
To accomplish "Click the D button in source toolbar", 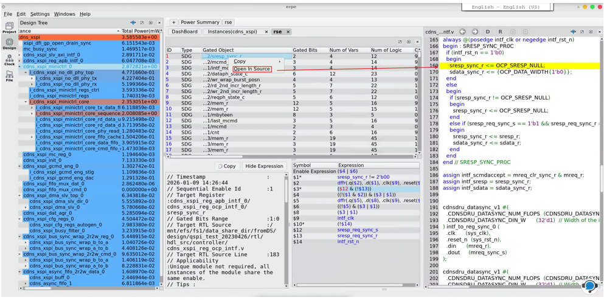I will [x=488, y=32].
